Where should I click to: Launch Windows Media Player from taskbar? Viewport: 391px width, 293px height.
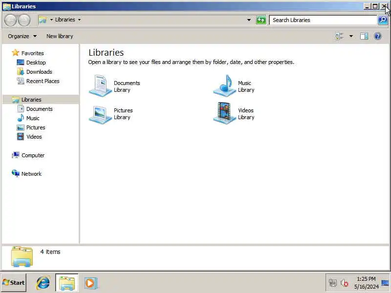pos(90,283)
